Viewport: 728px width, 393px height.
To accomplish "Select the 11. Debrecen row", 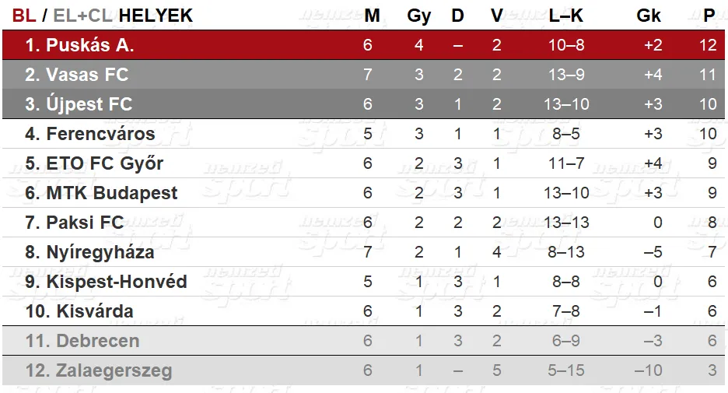I will point(363,341).
